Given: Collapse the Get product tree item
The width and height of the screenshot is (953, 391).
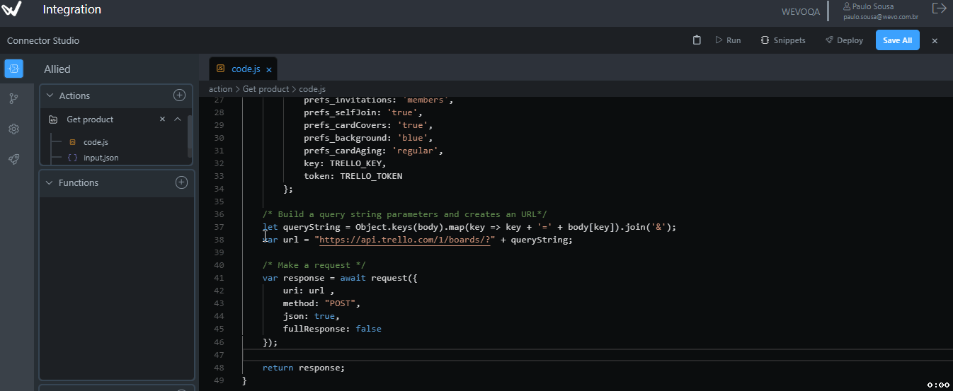Looking at the screenshot, I should [178, 119].
